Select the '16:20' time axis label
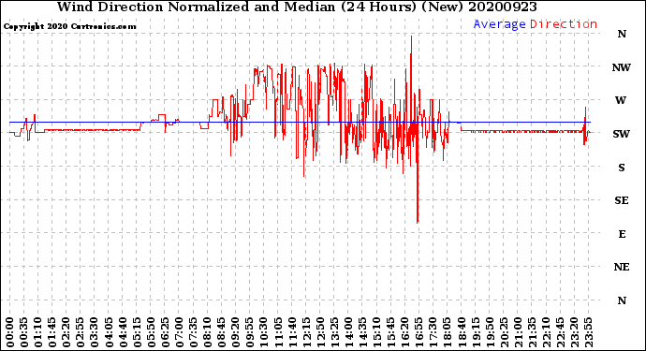 [x=405, y=332]
